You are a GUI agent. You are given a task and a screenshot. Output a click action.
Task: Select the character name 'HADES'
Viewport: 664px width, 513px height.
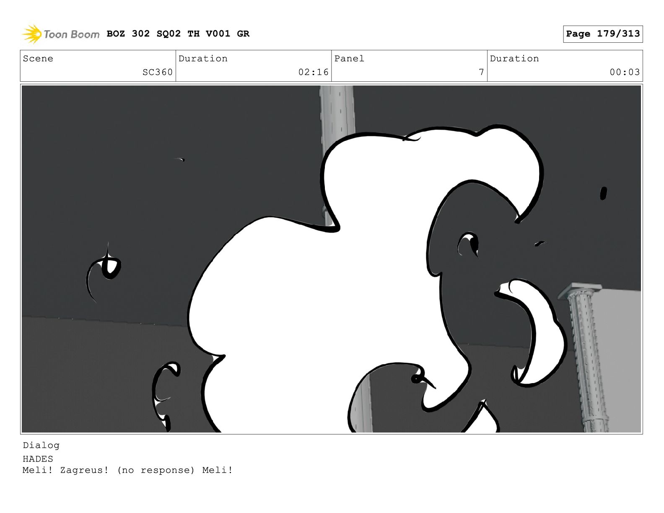tap(38, 459)
